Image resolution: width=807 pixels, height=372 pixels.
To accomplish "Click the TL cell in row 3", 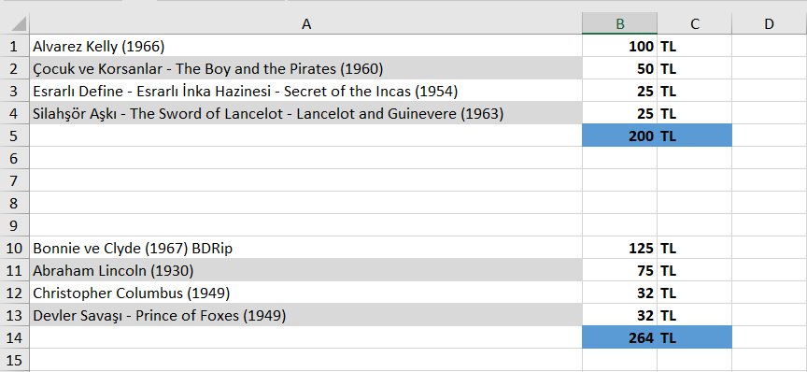I will tap(694, 92).
